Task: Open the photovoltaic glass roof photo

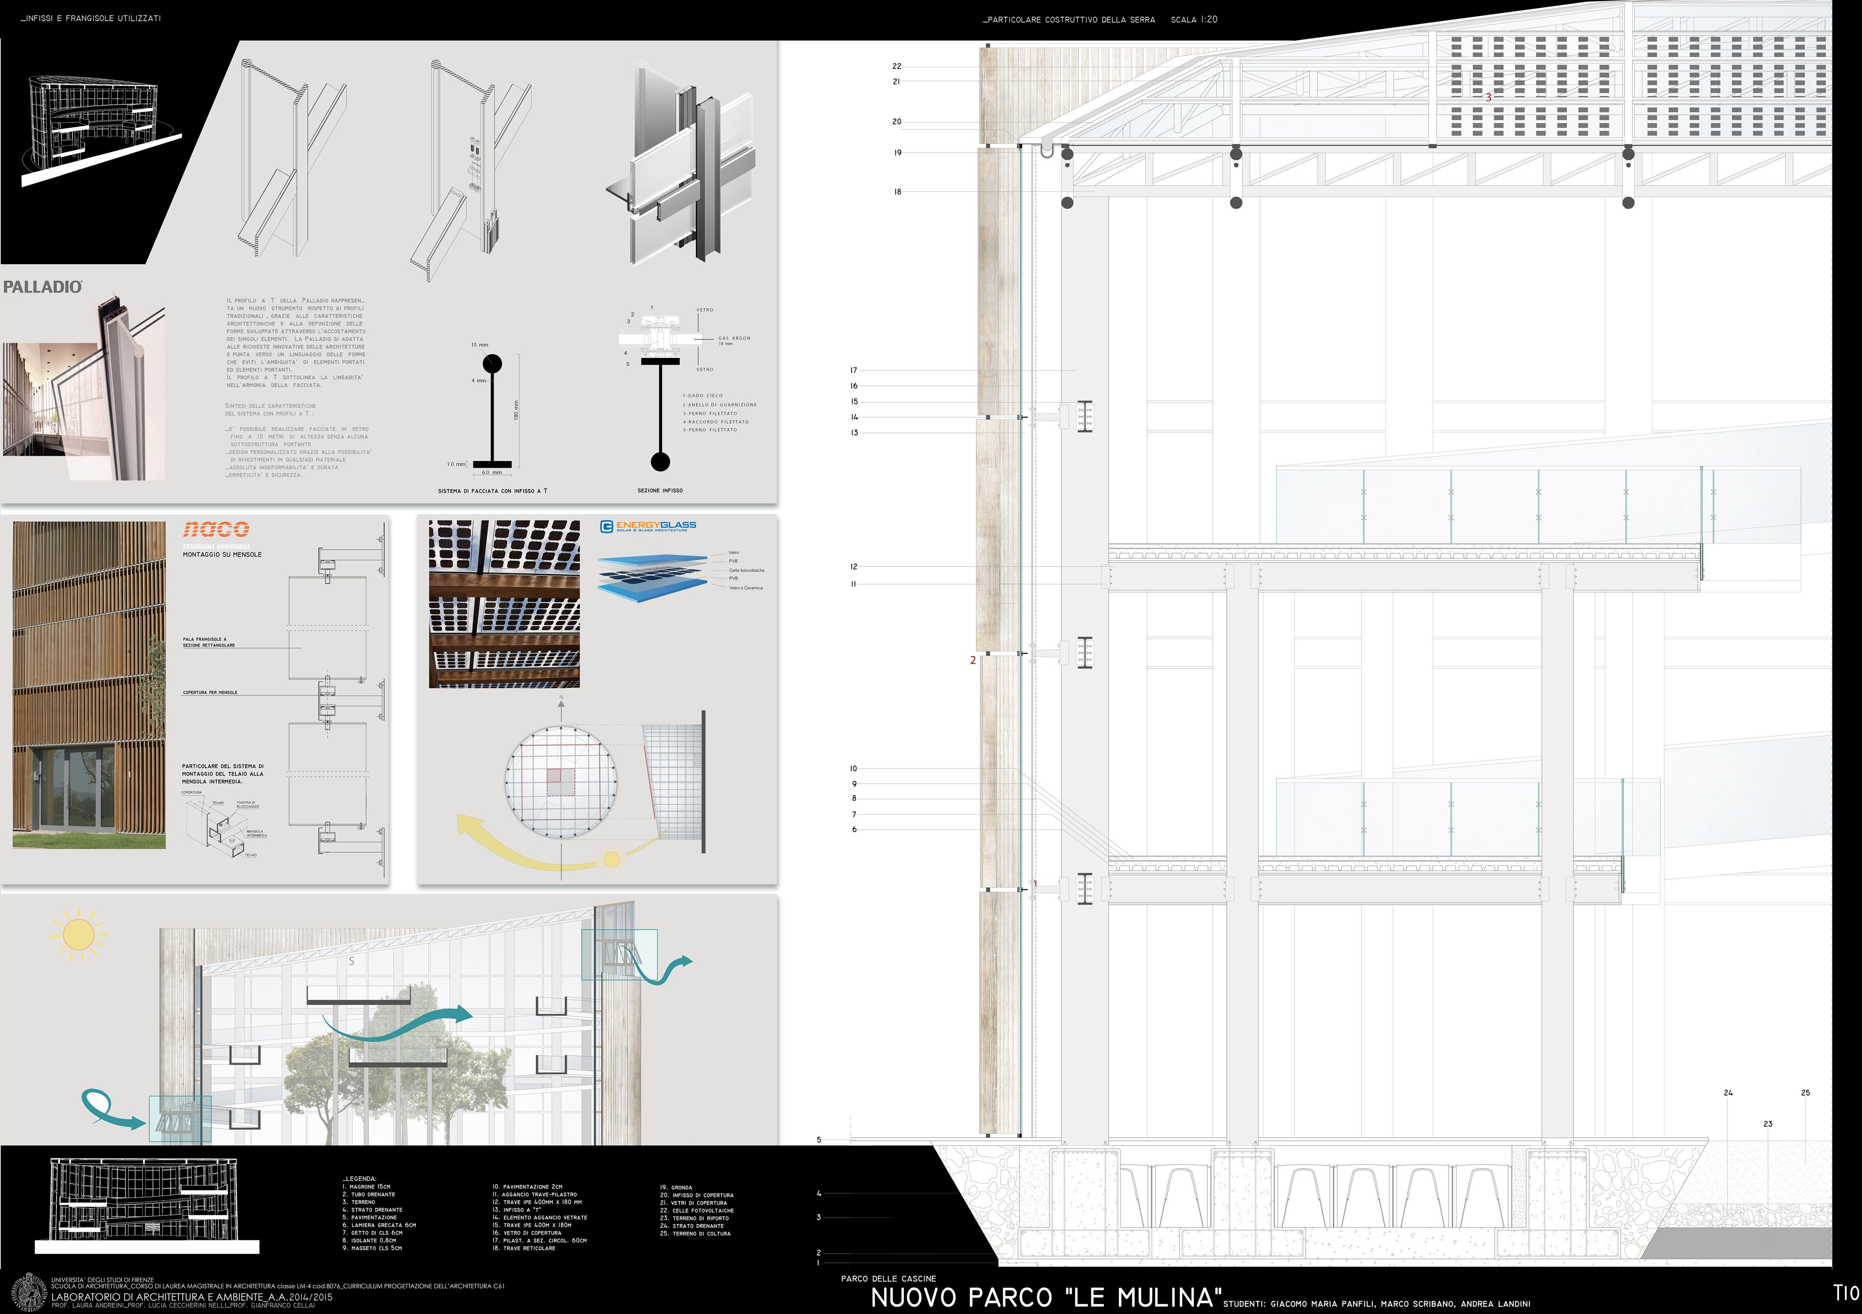Action: pyautogui.click(x=504, y=604)
